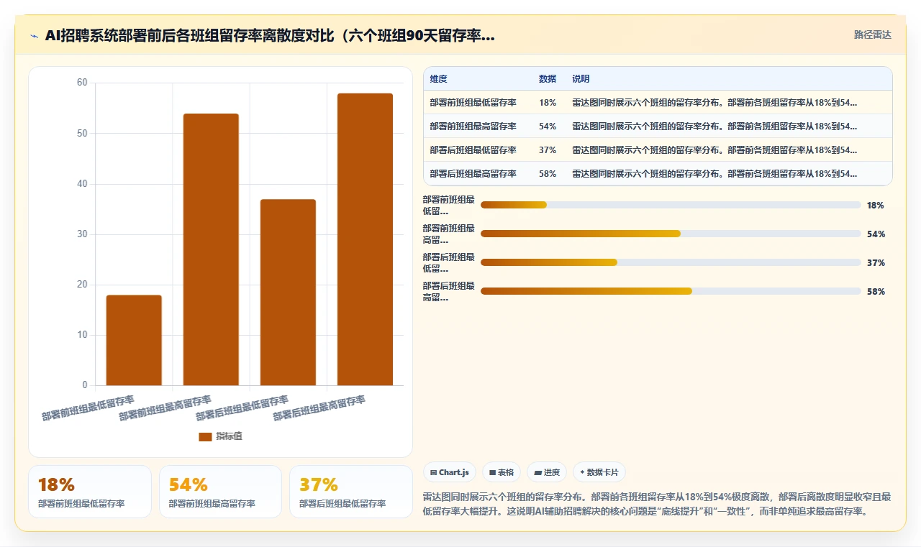Click the 部署前班组最低留存率 progress bar at 18%
This screenshot has width=921, height=547.
(x=671, y=205)
